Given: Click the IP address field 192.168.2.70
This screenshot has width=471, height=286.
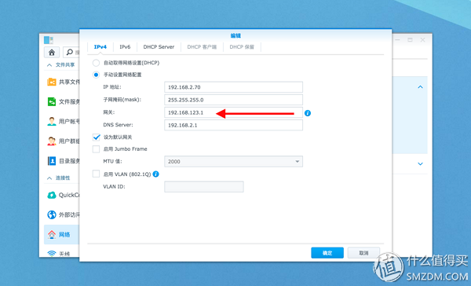Looking at the screenshot, I should coord(233,87).
